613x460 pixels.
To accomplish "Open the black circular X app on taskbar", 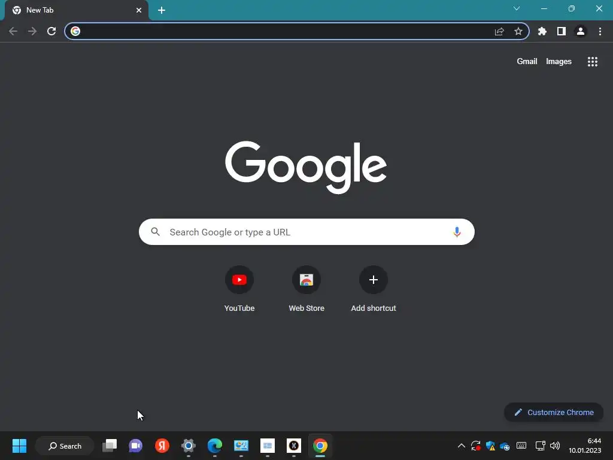I will [294, 446].
